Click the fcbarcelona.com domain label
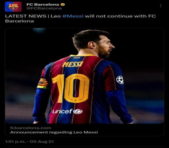This screenshot has width=169, height=148. point(31,128)
